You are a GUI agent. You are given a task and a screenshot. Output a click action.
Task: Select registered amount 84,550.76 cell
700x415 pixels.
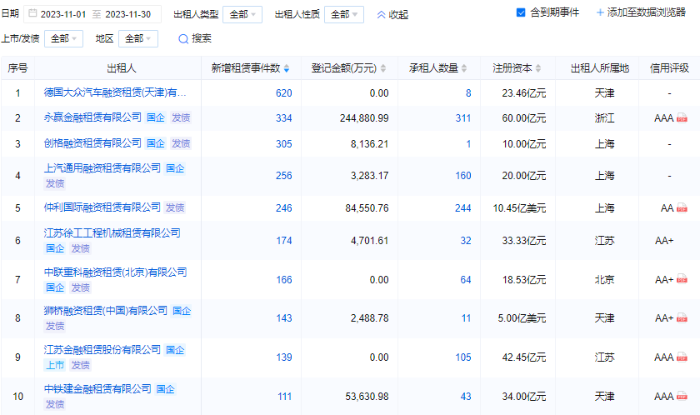pyautogui.click(x=367, y=208)
